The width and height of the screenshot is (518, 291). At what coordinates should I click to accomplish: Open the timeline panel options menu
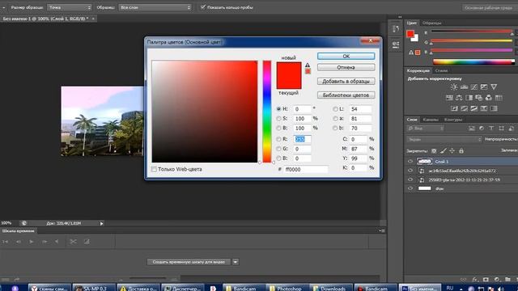pyautogui.click(x=382, y=230)
